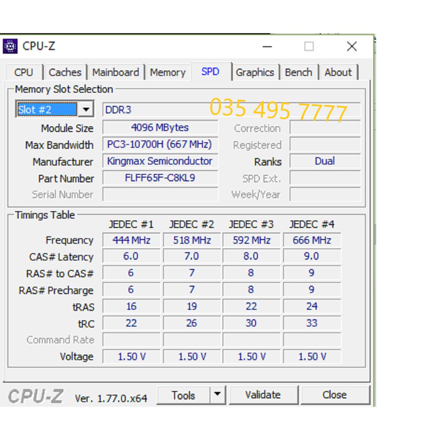Expand the Slot #2 memory slot dropdown
This screenshot has height=440, width=440.
click(86, 110)
